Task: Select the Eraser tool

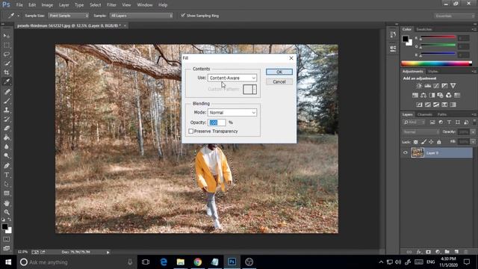Action: (x=7, y=128)
